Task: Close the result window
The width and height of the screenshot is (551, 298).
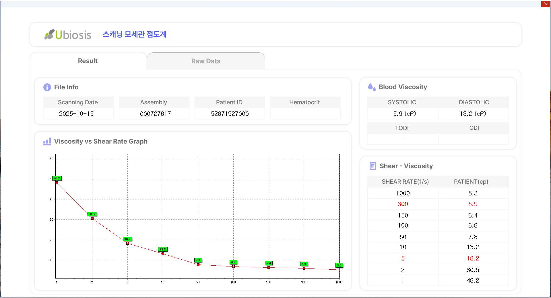Action: tap(546, 4)
